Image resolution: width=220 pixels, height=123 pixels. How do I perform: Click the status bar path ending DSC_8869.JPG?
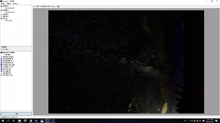pyautogui.click(x=9, y=117)
